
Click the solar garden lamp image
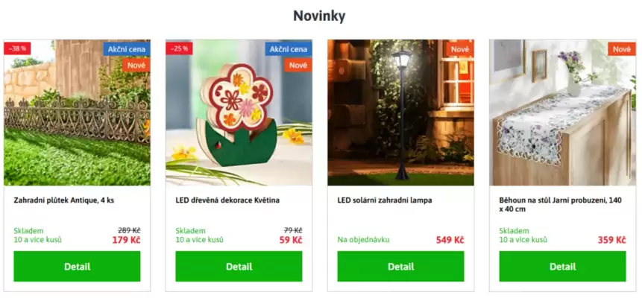coord(401,112)
